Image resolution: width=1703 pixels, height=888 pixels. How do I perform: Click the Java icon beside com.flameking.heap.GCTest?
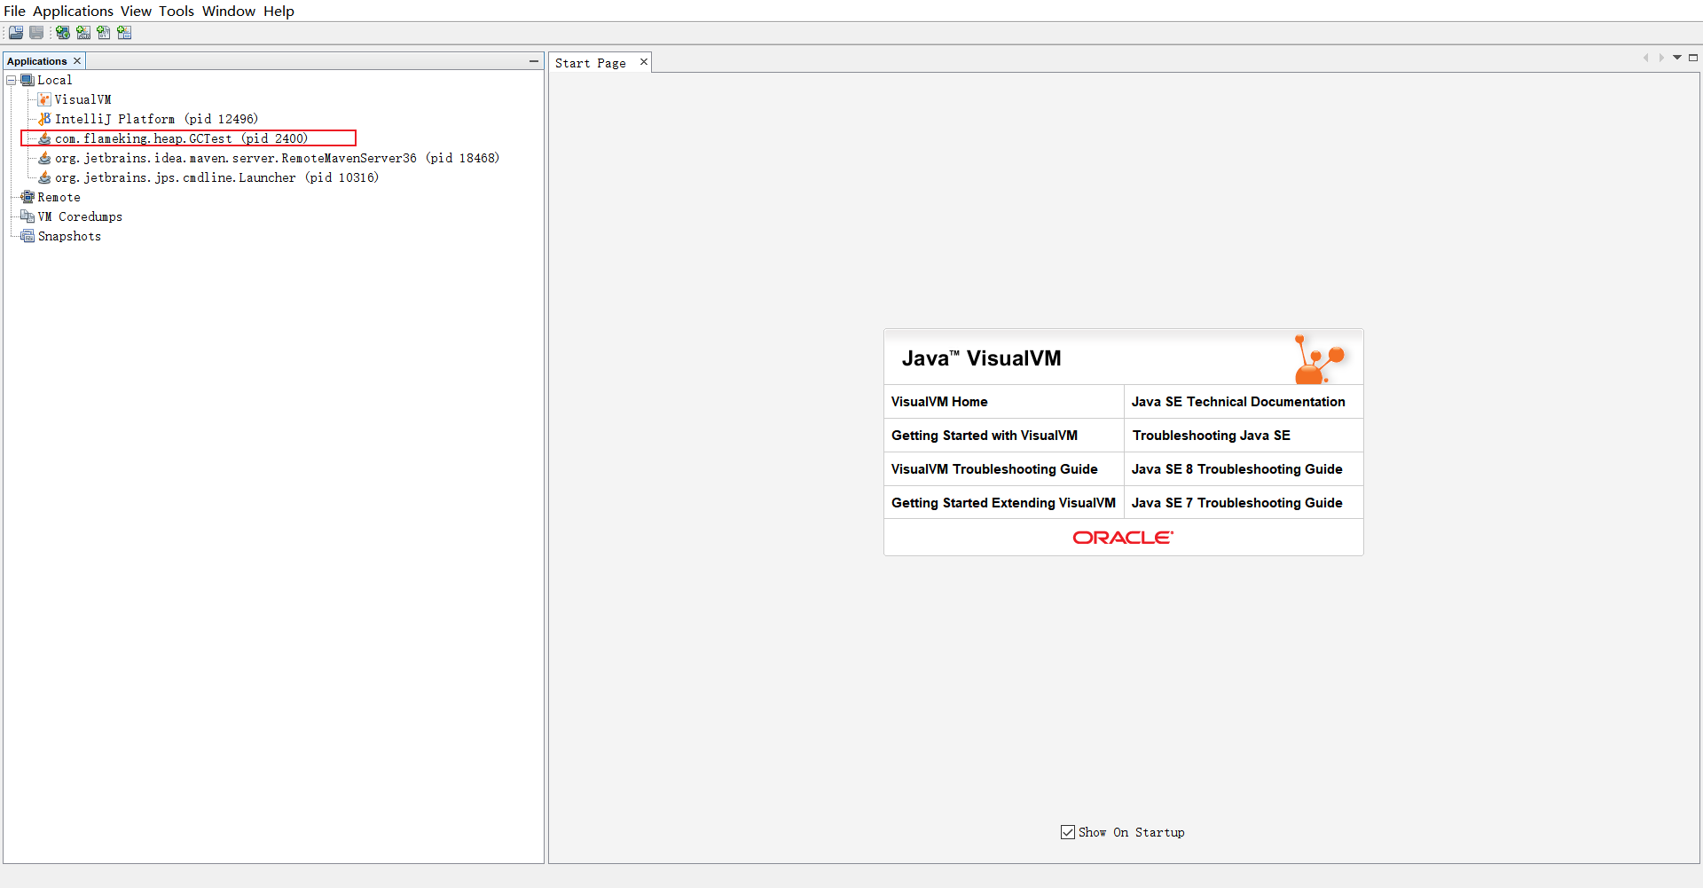[44, 138]
